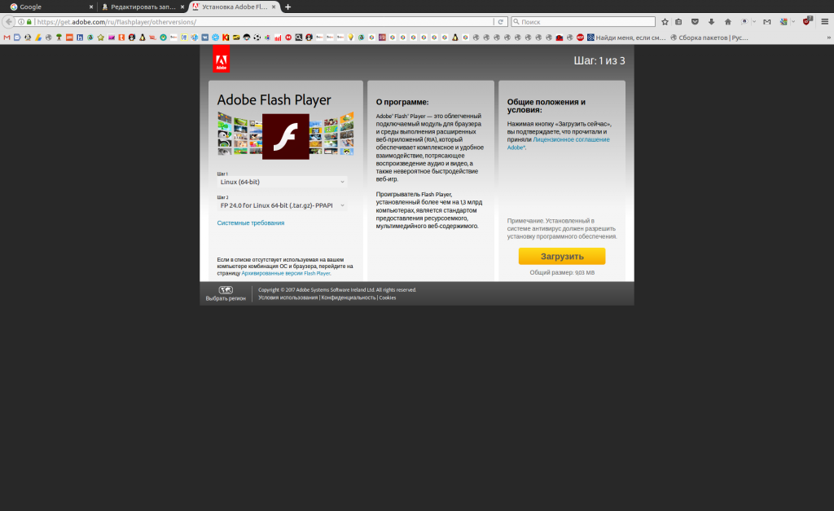Click the Flash Player logo collage image
834x511 pixels.
tap(286, 135)
